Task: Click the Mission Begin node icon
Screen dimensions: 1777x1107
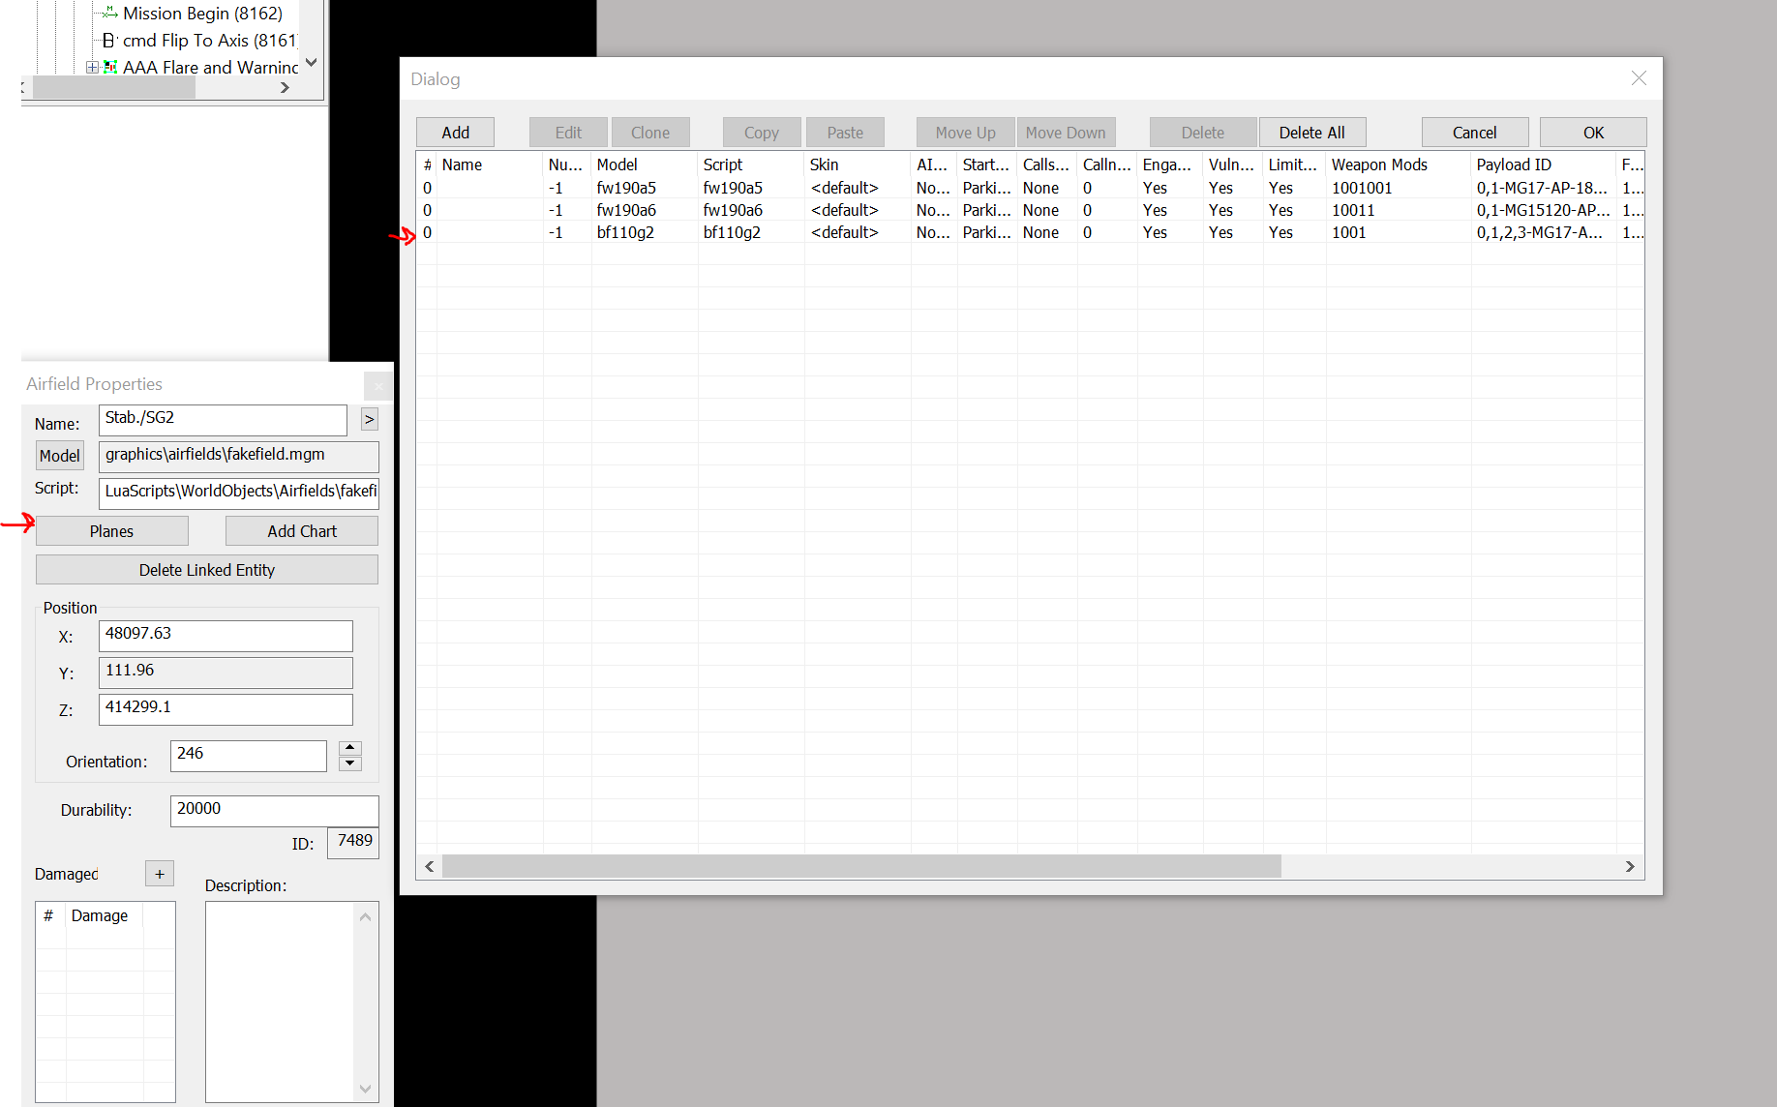Action: pos(109,14)
